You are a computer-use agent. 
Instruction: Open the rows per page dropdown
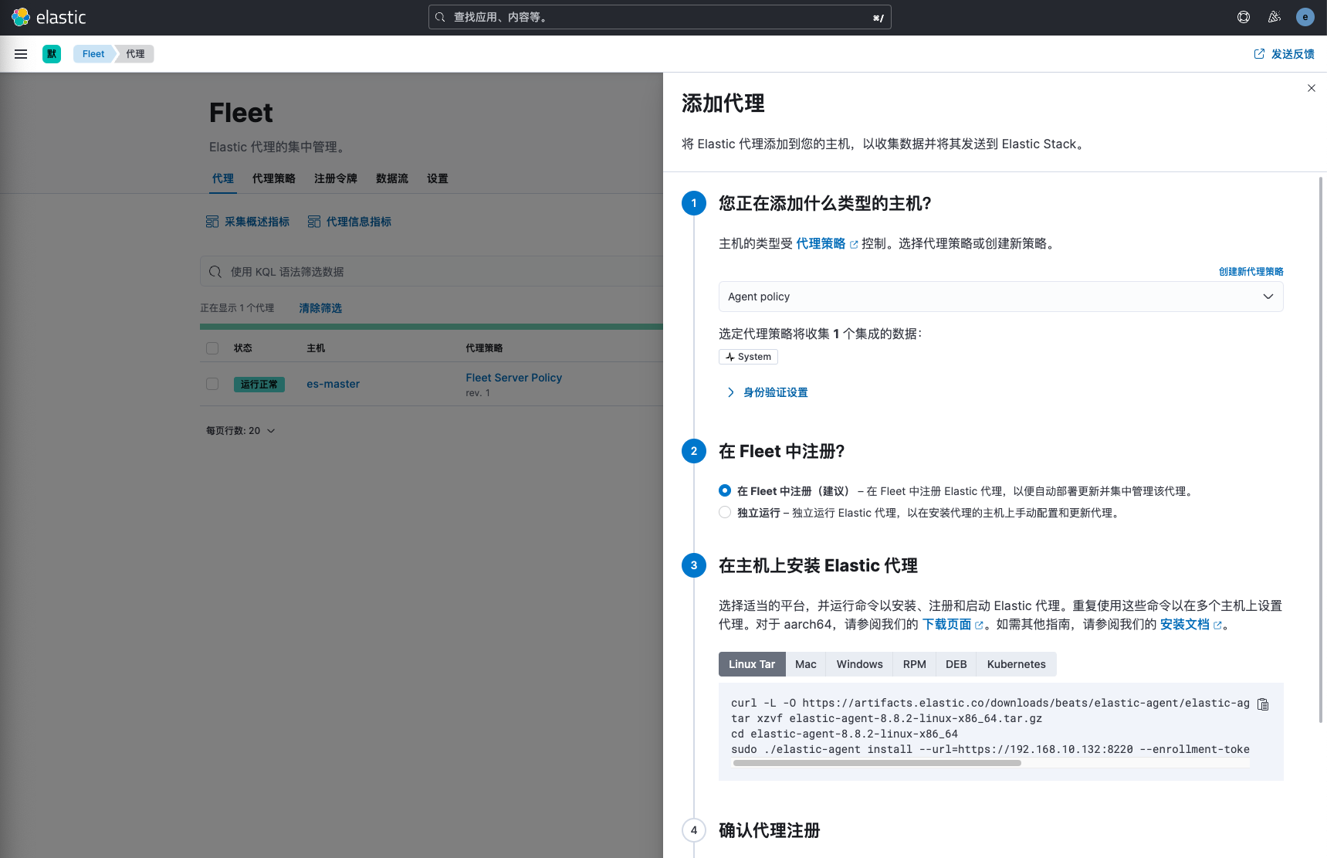(x=240, y=431)
